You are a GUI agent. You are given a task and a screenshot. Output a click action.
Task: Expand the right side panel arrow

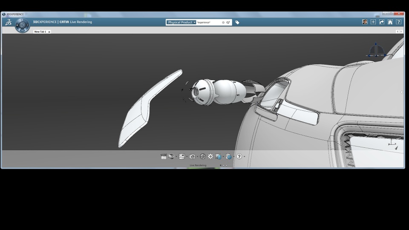(402, 92)
